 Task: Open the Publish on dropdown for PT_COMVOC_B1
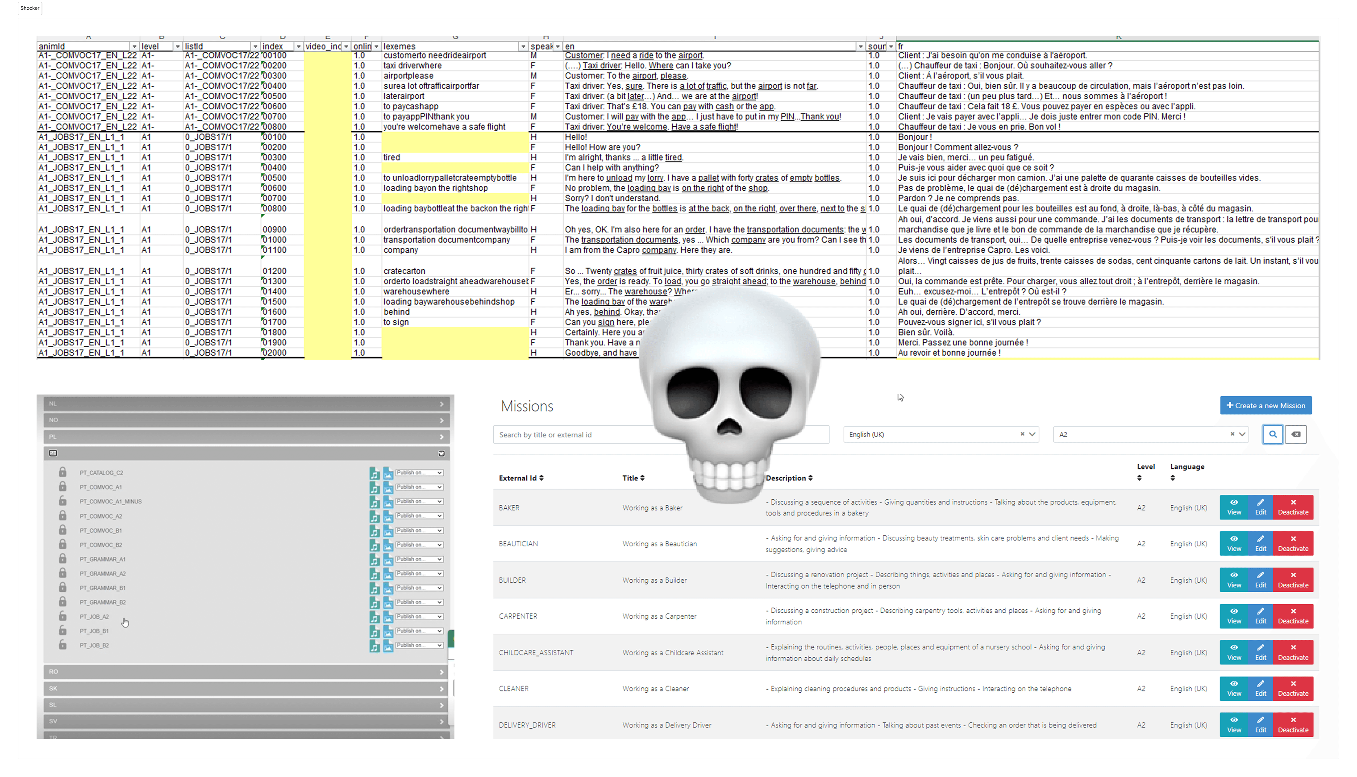(x=419, y=531)
